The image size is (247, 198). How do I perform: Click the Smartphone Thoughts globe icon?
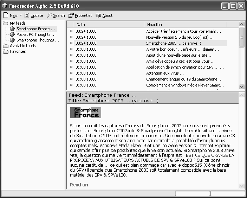pyautogui.click(x=12, y=40)
